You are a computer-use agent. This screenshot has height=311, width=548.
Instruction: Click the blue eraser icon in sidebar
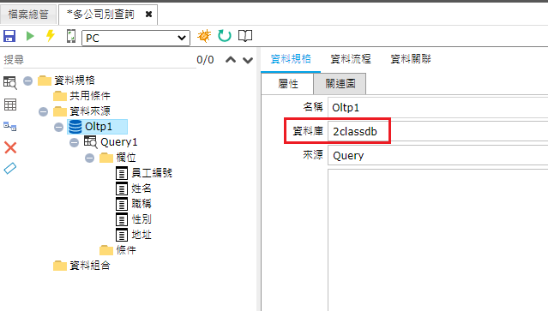10,168
